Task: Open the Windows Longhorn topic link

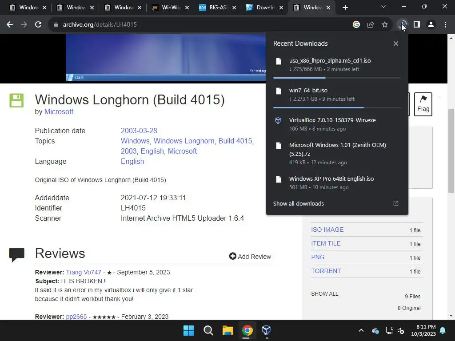Action: point(184,141)
